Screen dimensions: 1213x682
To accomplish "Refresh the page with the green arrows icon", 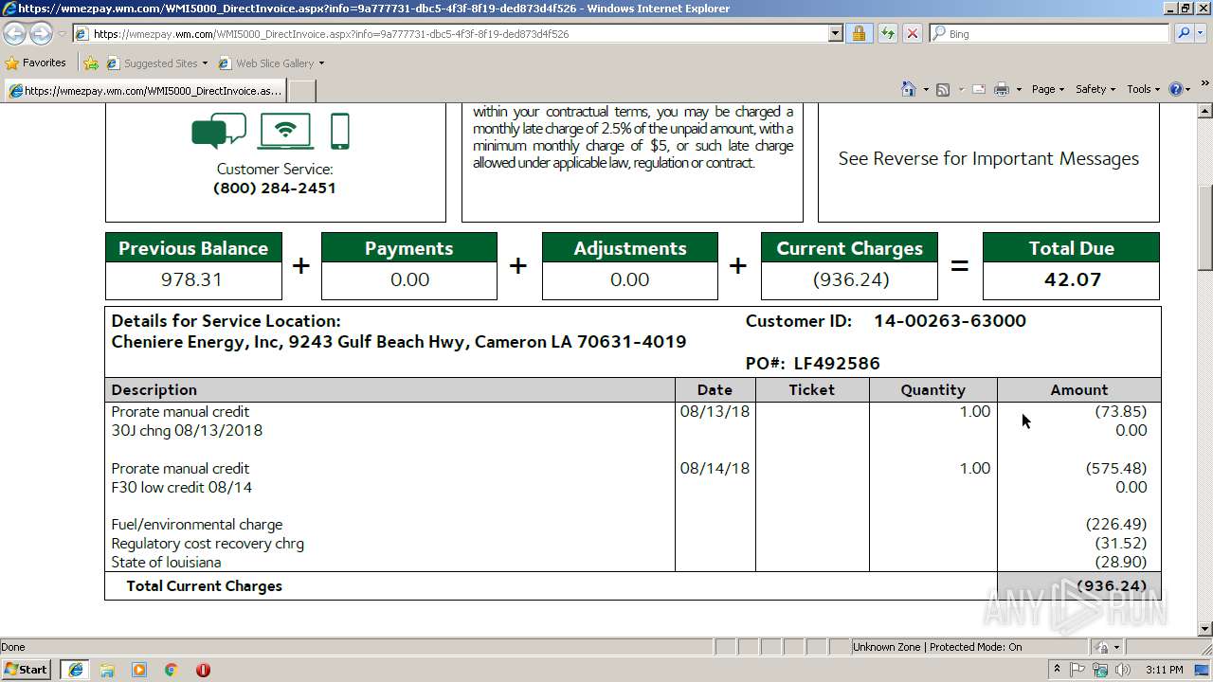I will [887, 33].
